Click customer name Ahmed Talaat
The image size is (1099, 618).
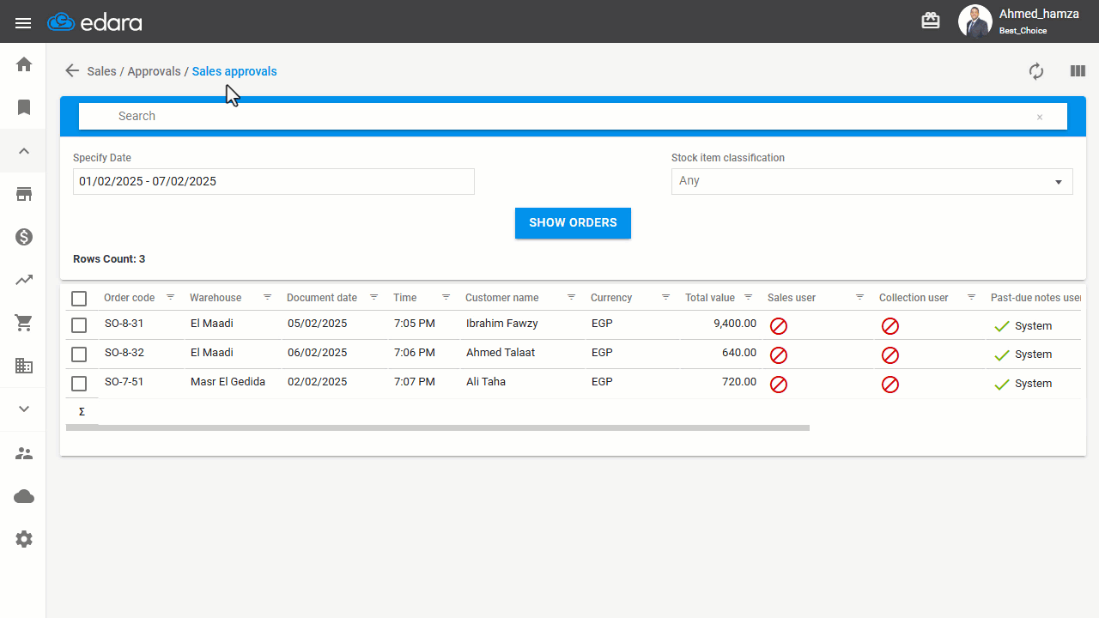coord(501,353)
